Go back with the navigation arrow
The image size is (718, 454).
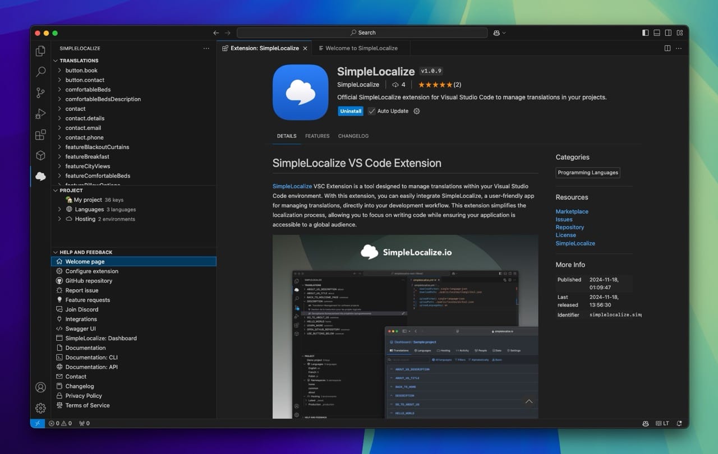[216, 33]
